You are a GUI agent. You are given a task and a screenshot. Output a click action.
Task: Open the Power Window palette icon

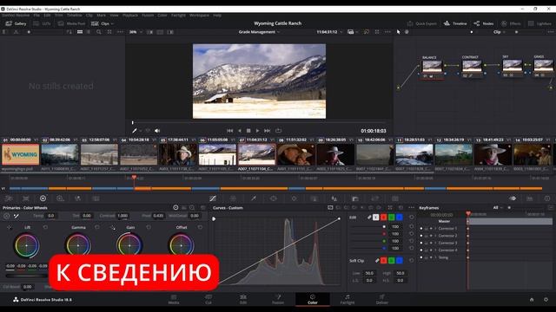click(x=274, y=198)
